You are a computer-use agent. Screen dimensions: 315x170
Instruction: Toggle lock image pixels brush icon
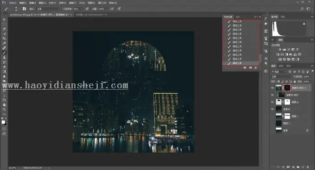pos(283,82)
